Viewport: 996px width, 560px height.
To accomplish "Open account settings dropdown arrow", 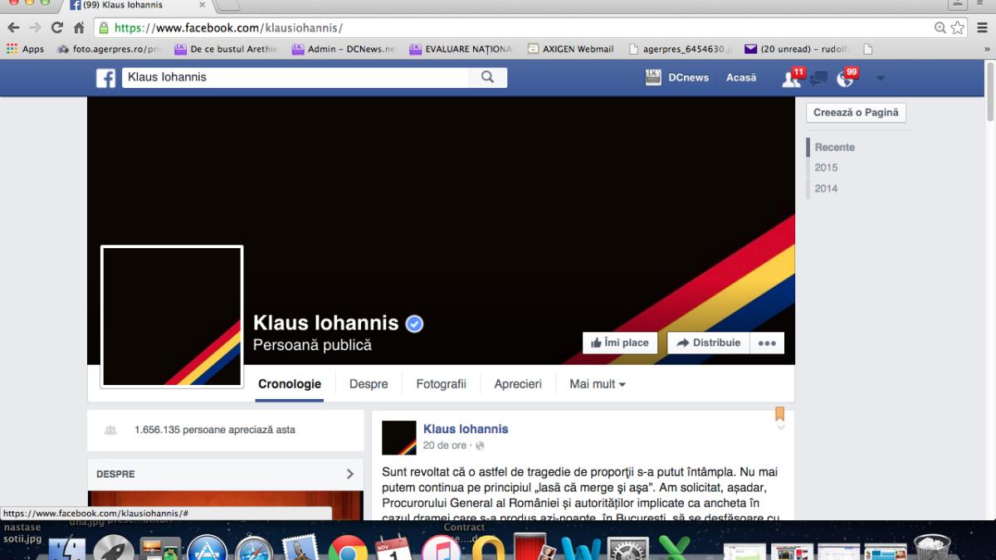I will pos(880,79).
